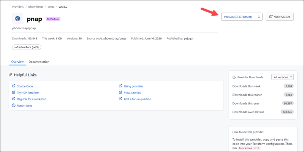Click the alert icon beside Report Issue

[x=14, y=106]
